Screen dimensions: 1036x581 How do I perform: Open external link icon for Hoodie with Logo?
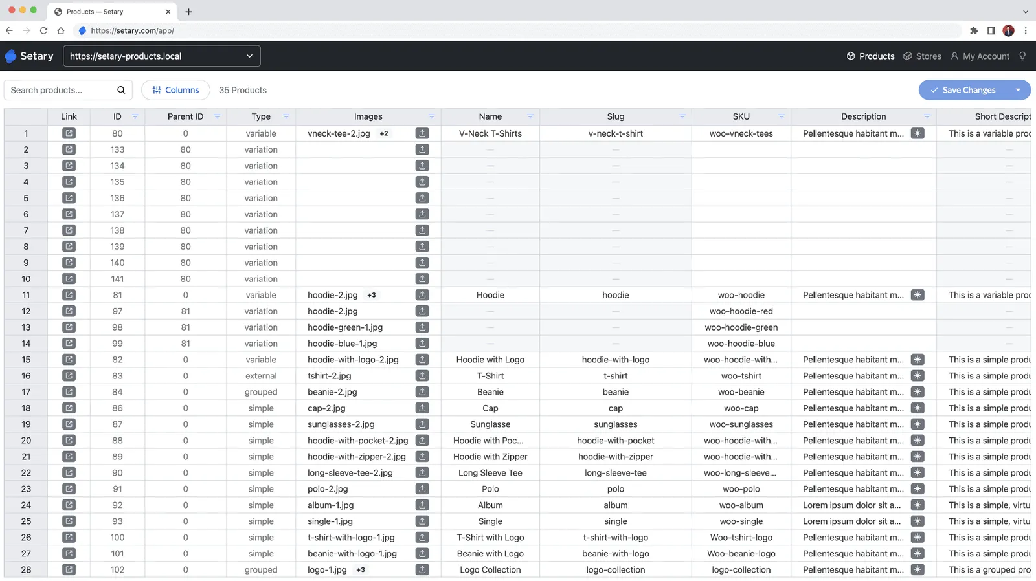[69, 360]
